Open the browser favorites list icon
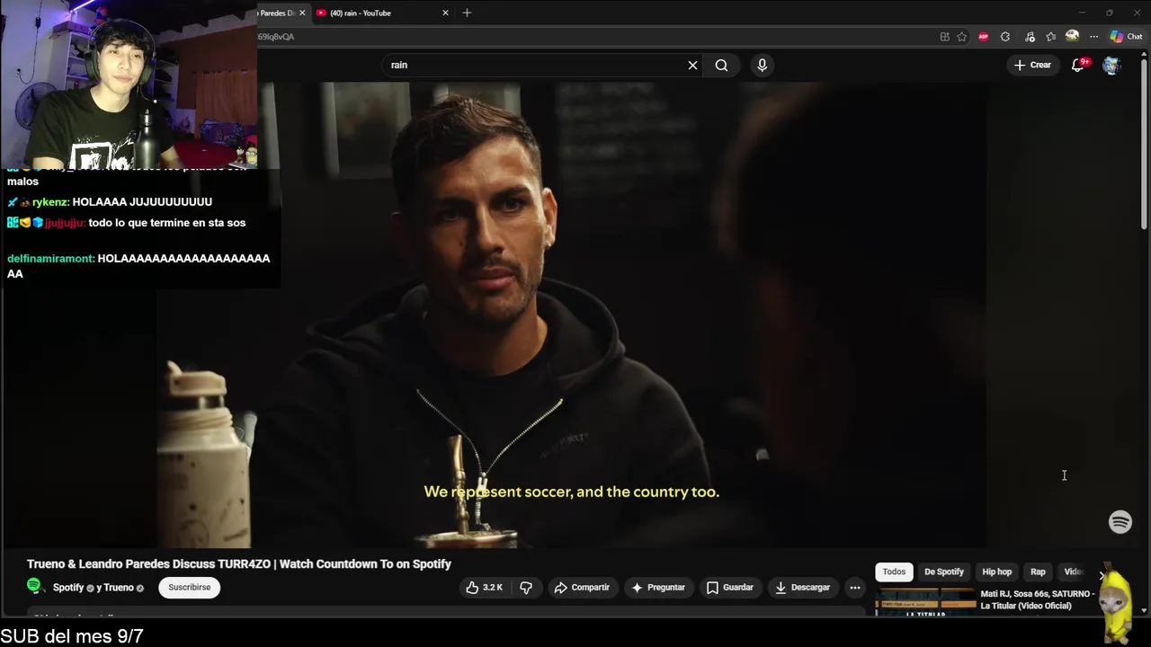 (1050, 37)
